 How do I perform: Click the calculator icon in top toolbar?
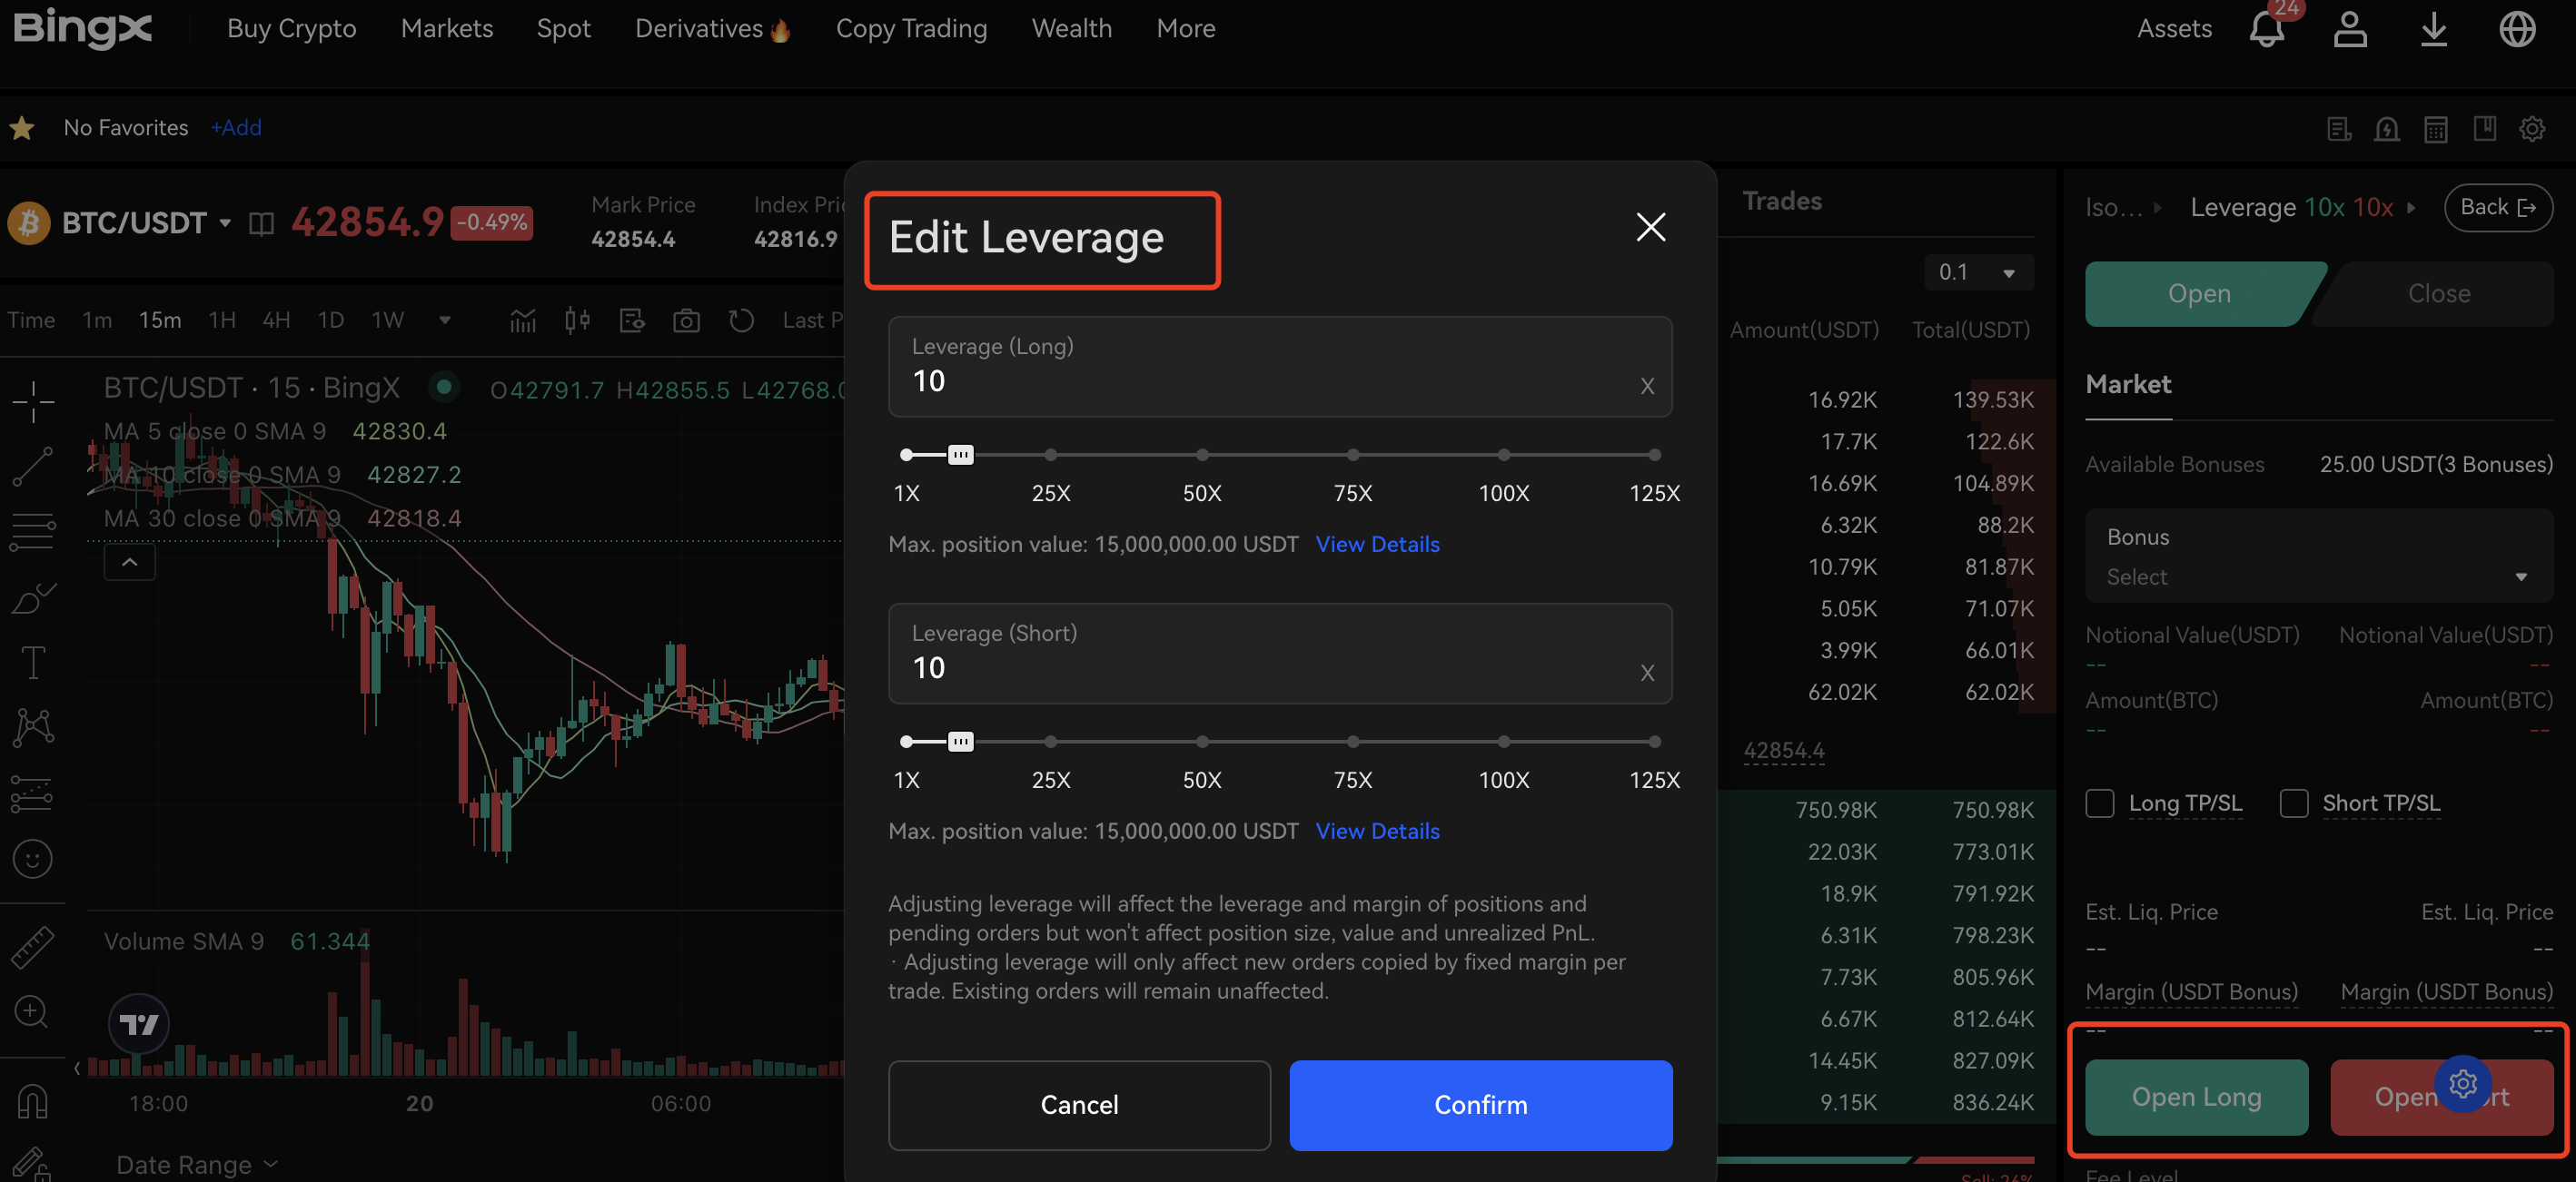tap(2435, 129)
